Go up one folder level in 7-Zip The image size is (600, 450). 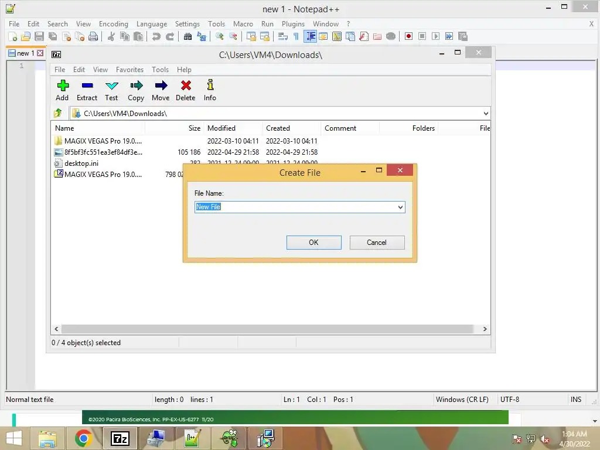[x=58, y=113]
